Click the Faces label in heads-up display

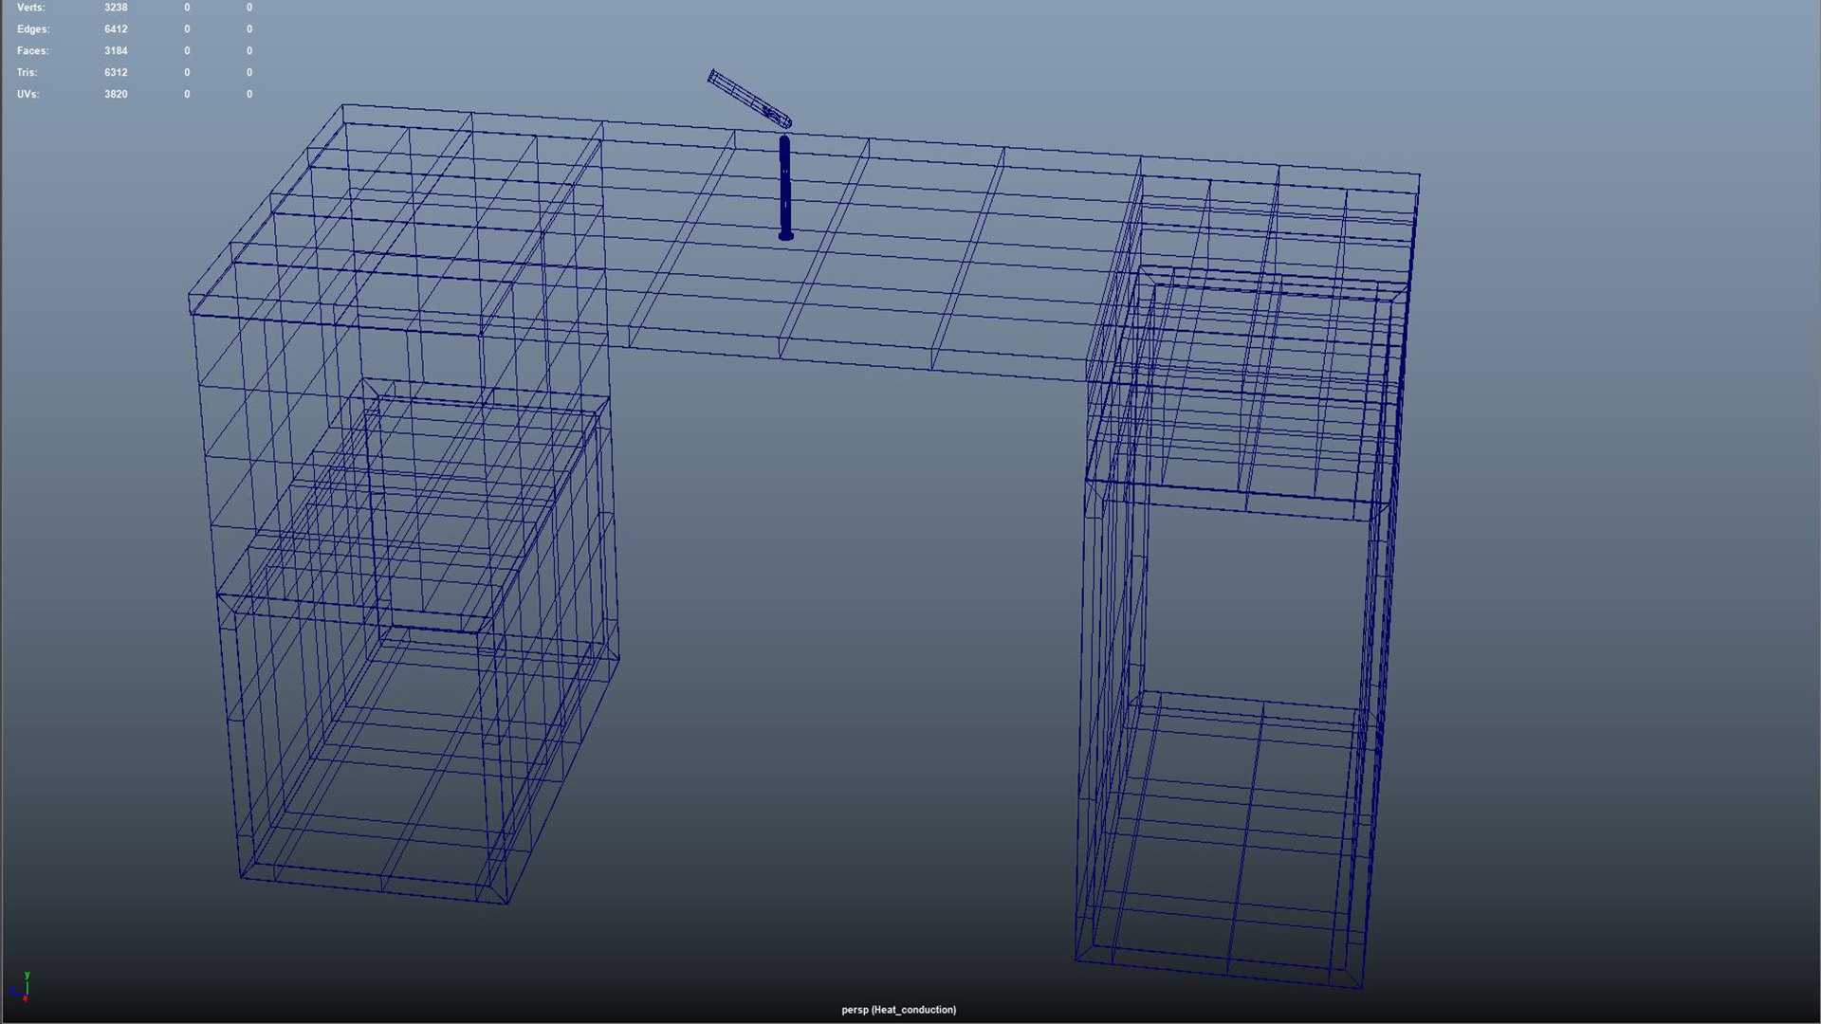tap(32, 51)
